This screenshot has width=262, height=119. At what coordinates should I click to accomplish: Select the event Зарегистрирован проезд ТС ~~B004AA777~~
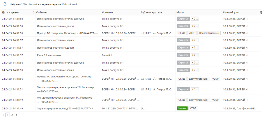tap(65, 109)
